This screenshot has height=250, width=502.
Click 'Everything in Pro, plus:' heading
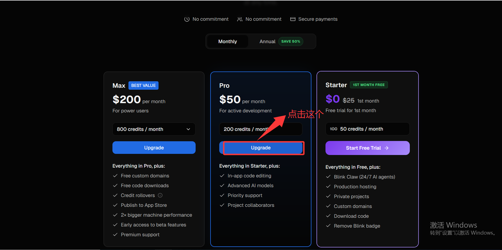[x=139, y=166]
